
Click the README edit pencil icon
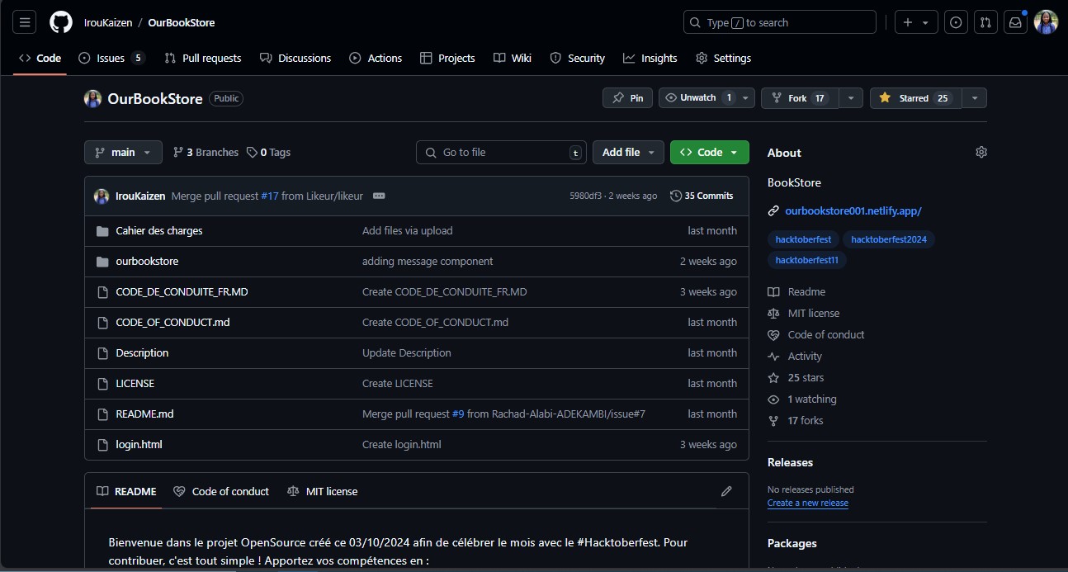click(726, 491)
